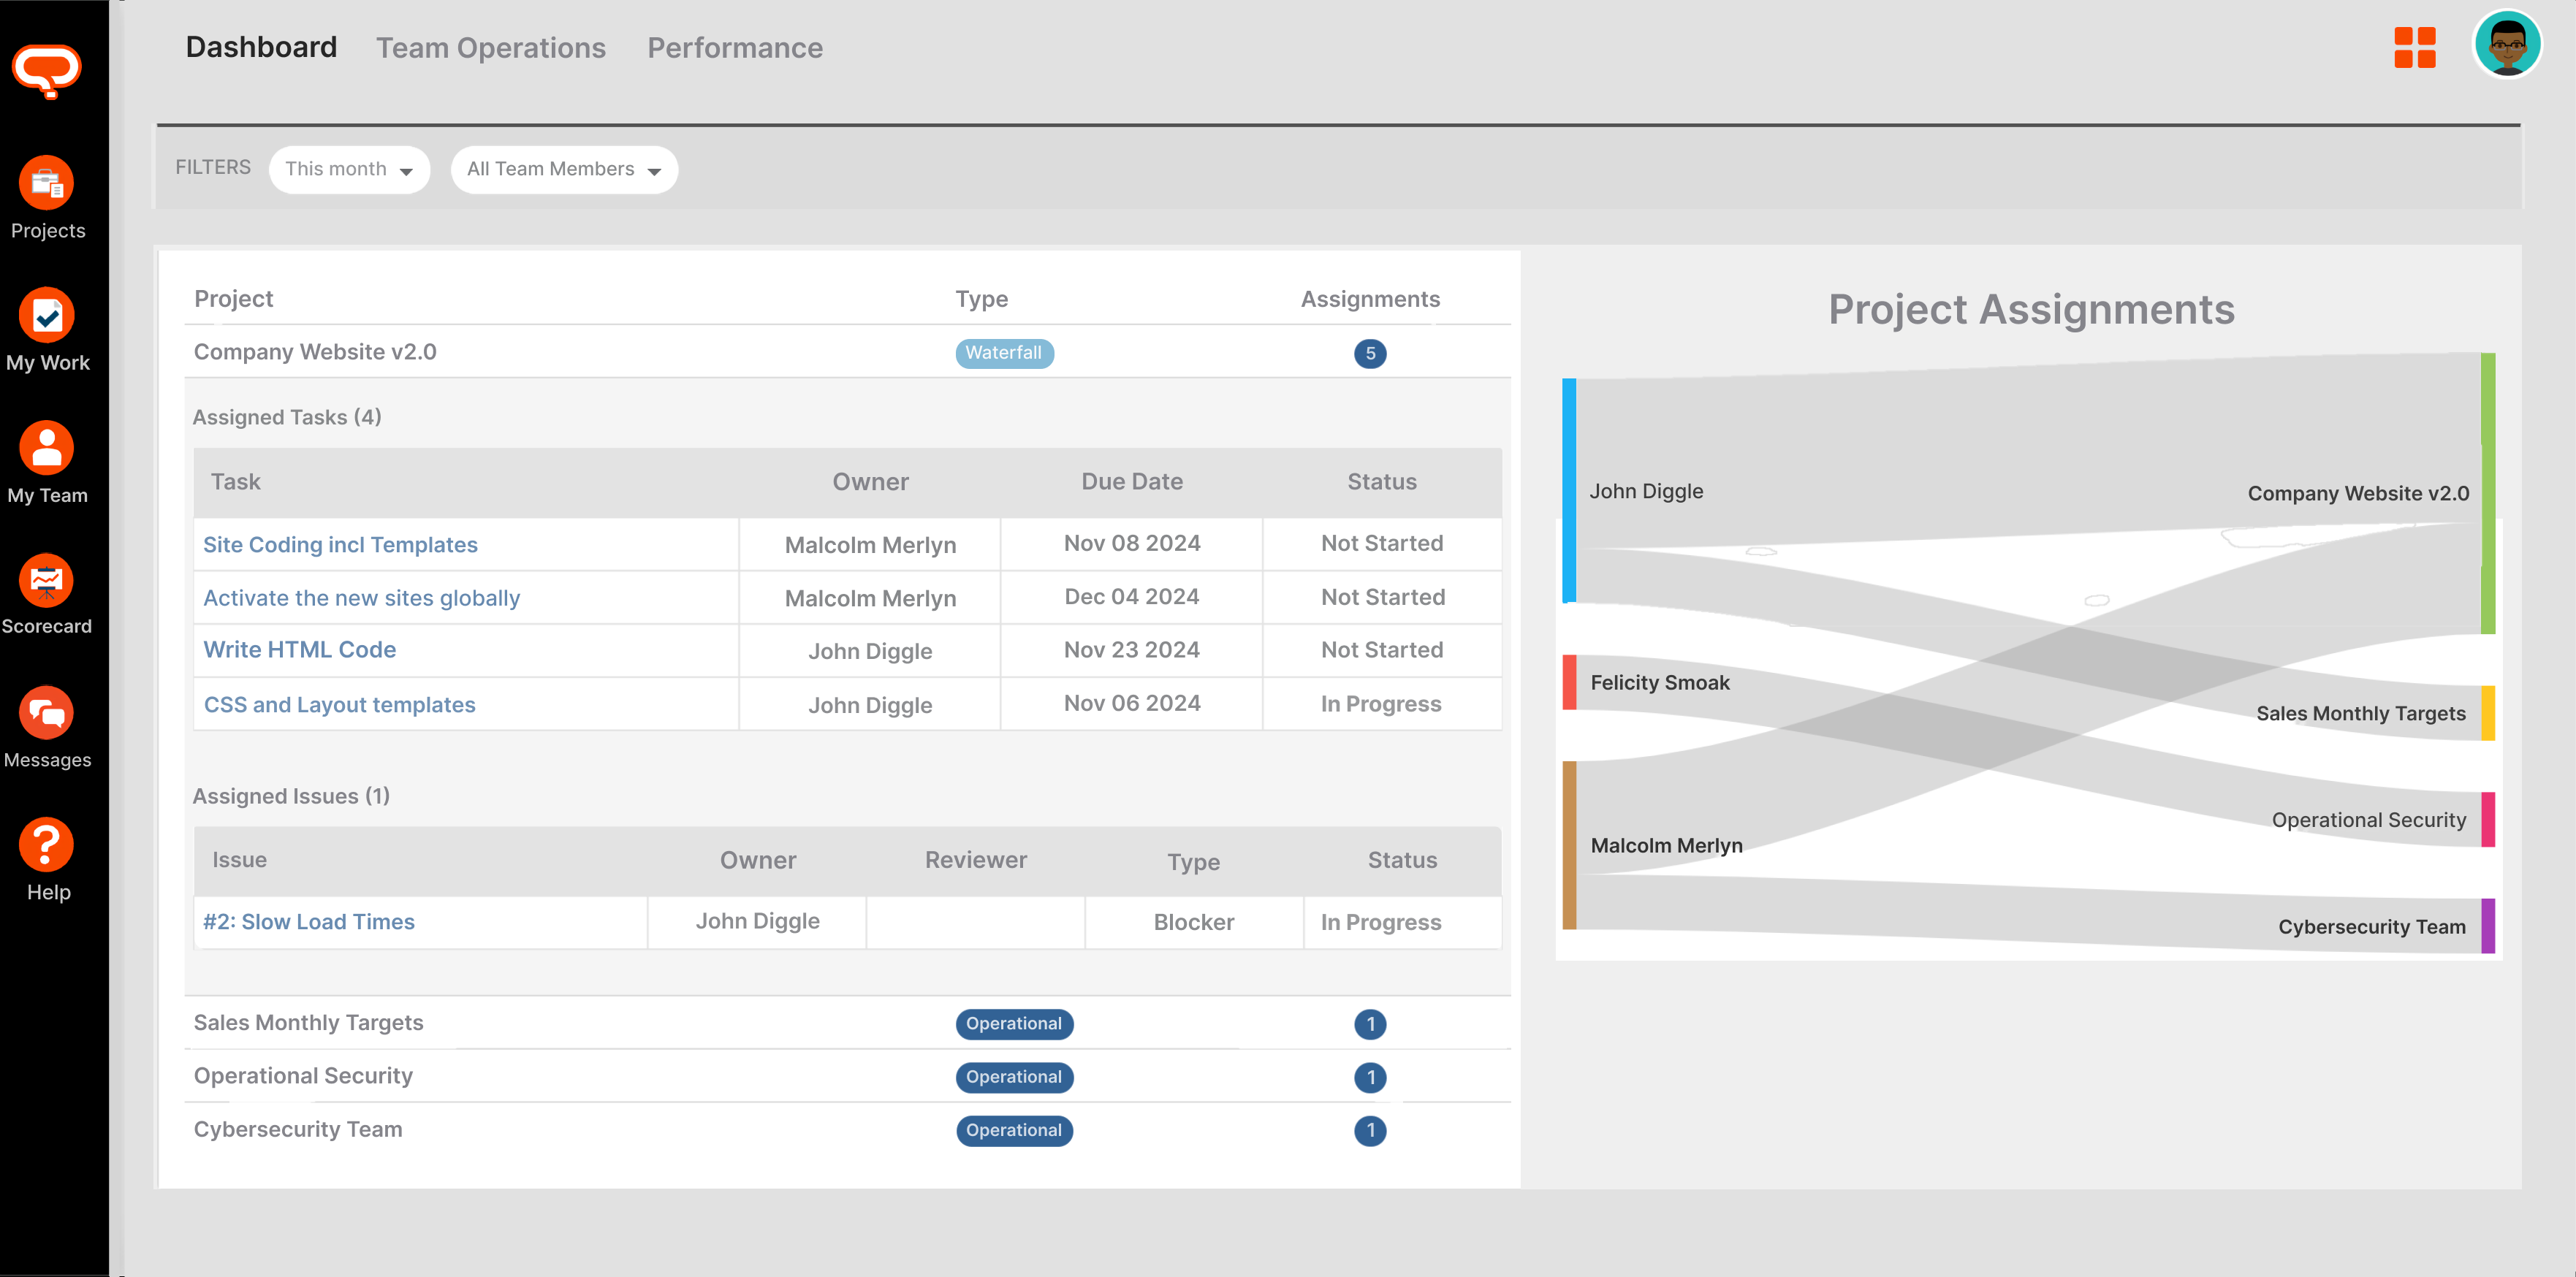Open the My Team person icon
2576x1277 pixels.
(x=46, y=448)
